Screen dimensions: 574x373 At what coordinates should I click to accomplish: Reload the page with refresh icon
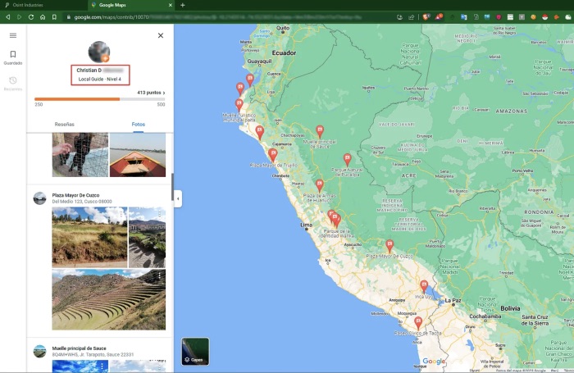pos(31,17)
